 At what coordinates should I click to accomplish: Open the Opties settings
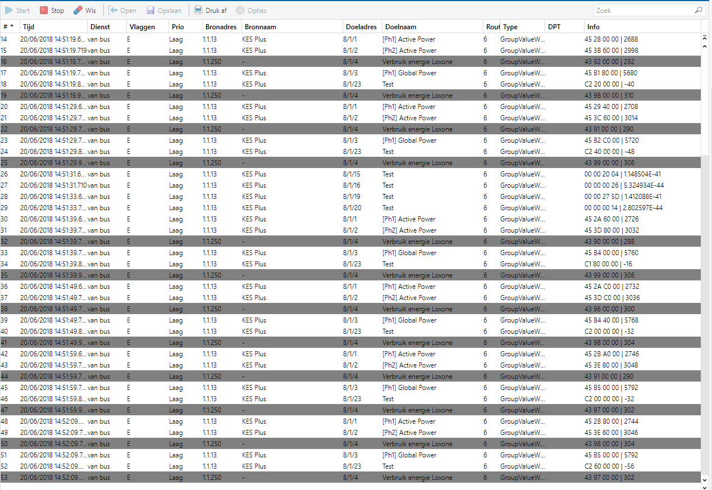251,11
